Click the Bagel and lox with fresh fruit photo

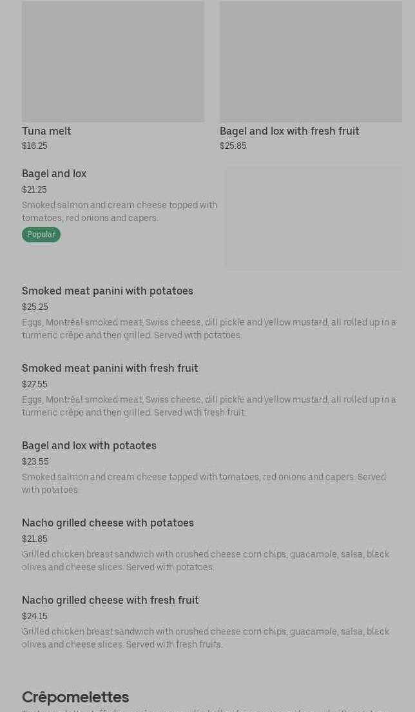tap(311, 61)
